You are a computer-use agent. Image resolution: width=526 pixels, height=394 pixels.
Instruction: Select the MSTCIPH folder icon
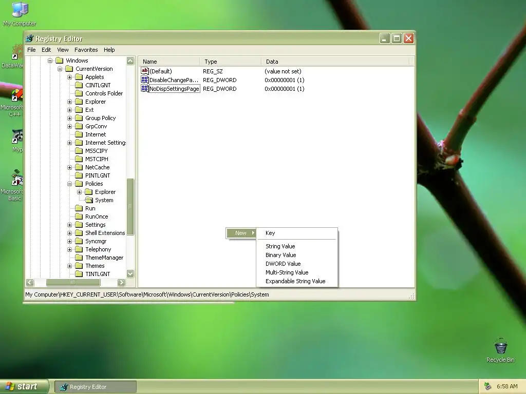click(79, 159)
